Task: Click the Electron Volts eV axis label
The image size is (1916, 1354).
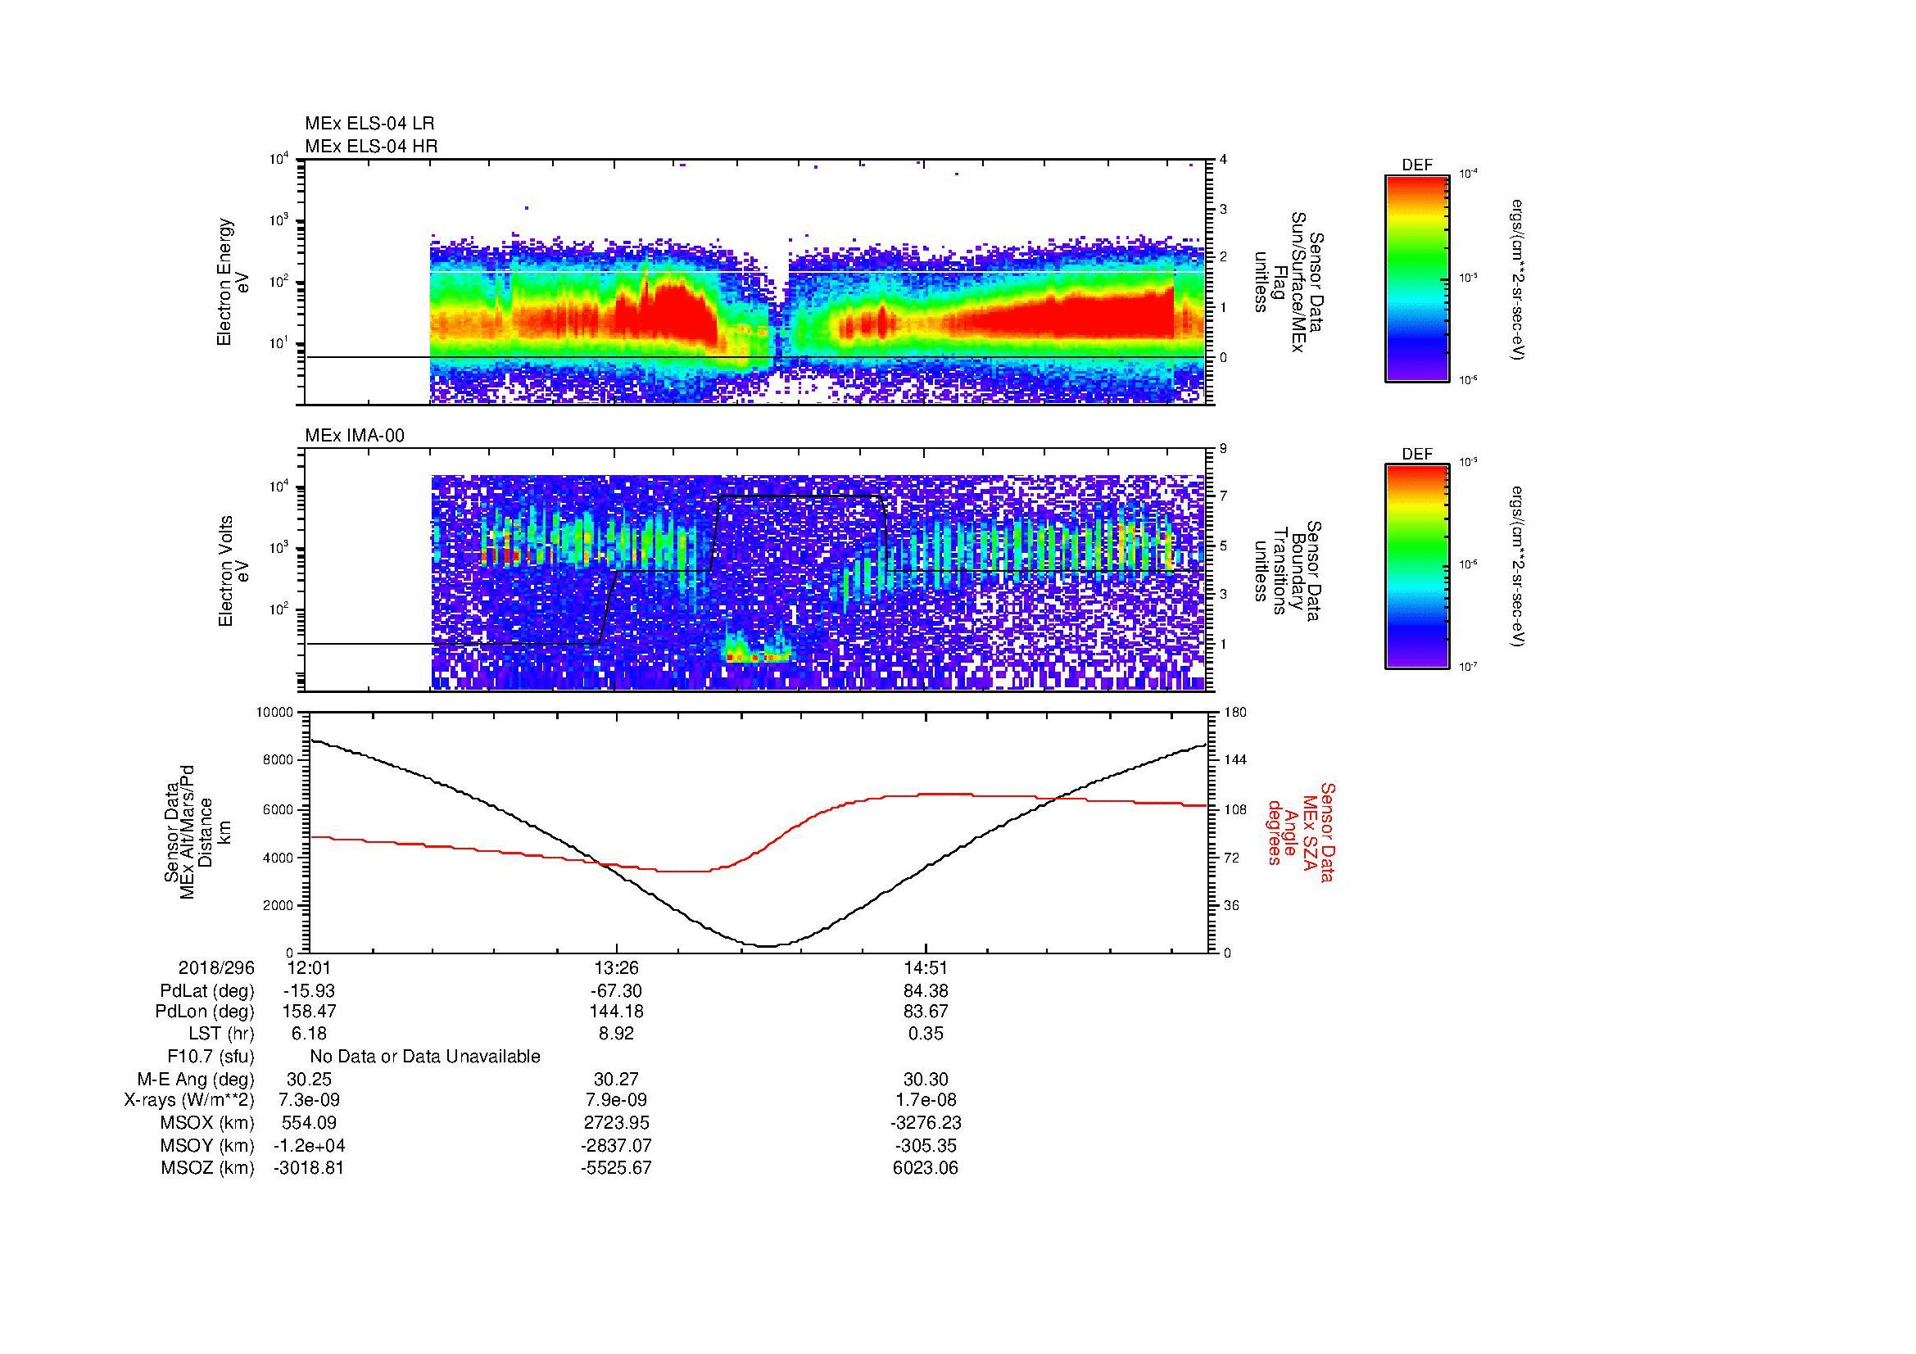Action: tap(233, 572)
